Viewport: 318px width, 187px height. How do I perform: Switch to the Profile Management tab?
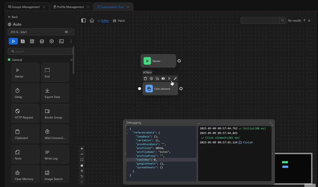pyautogui.click(x=70, y=7)
